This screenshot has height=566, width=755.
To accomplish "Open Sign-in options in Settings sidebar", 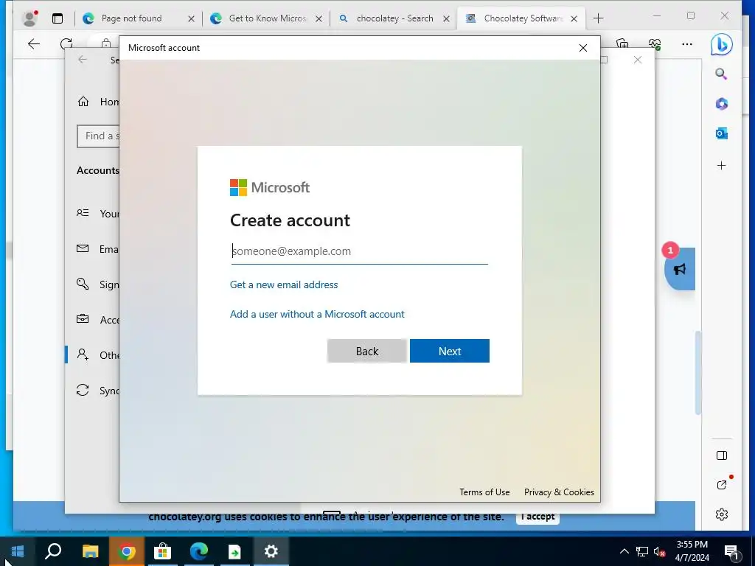I will click(98, 284).
